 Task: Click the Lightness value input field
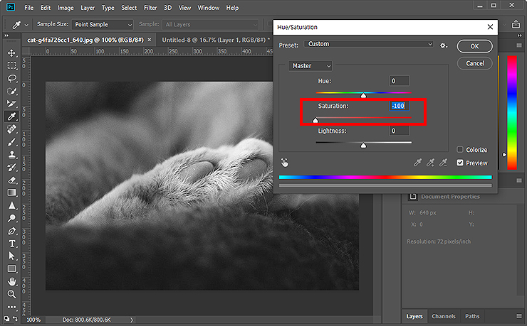[399, 131]
